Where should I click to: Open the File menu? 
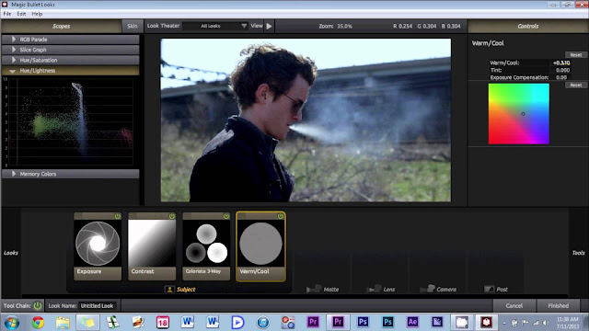(7, 14)
